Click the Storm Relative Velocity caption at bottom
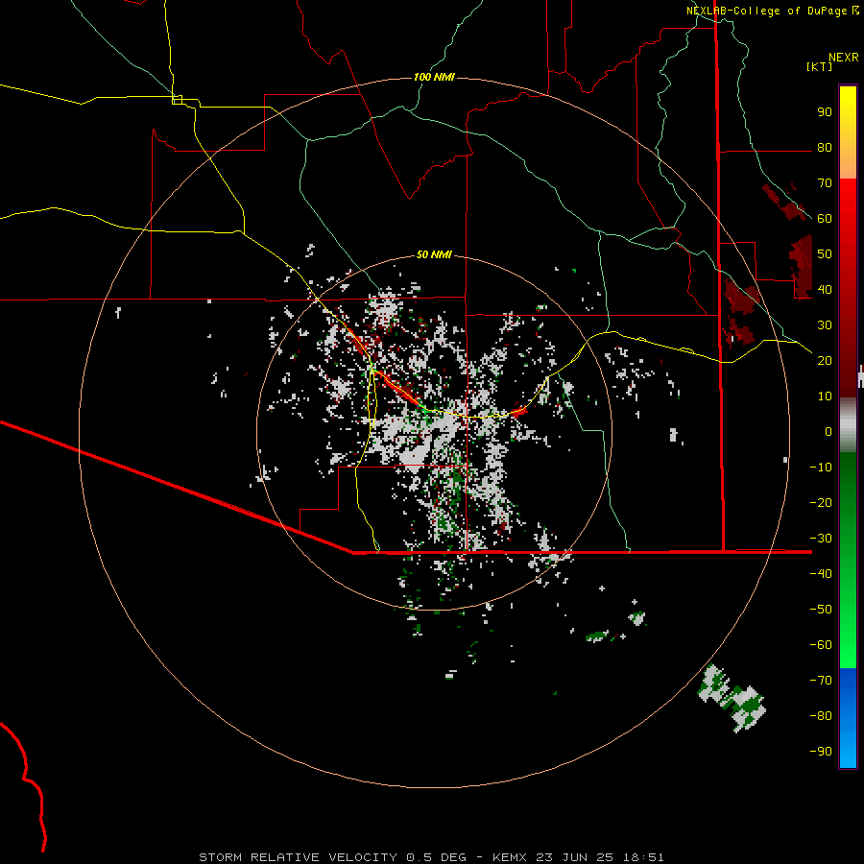The width and height of the screenshot is (864, 864). (x=431, y=857)
